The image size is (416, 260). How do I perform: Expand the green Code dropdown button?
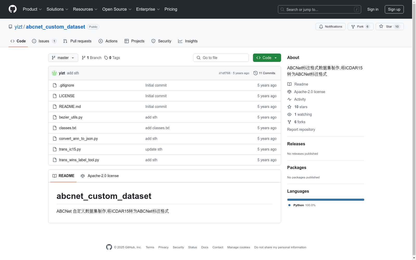(x=267, y=58)
